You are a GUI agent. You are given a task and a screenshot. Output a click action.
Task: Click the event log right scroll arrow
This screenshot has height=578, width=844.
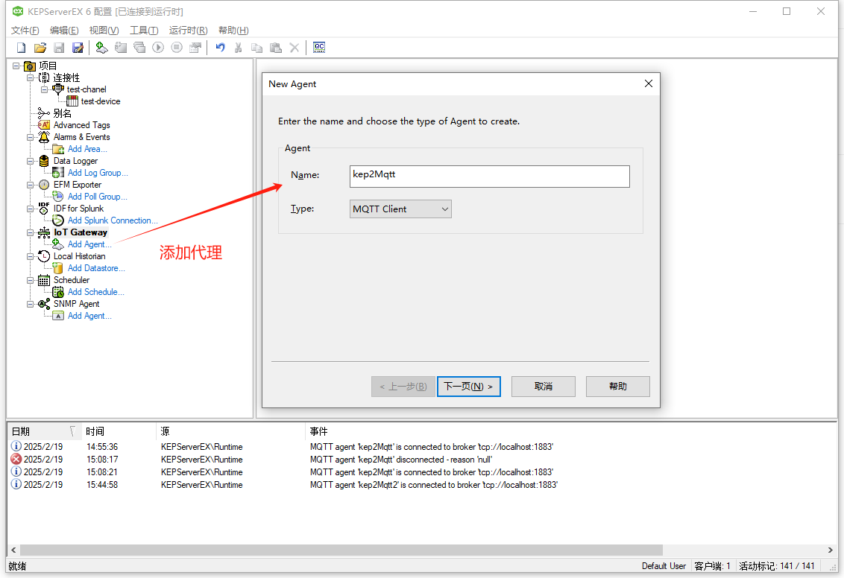point(831,550)
